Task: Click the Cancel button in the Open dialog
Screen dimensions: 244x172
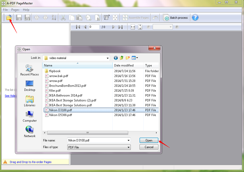Action: (149, 147)
